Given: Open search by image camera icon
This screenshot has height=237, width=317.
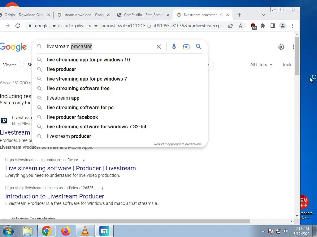Looking at the screenshot, I should 186,47.
